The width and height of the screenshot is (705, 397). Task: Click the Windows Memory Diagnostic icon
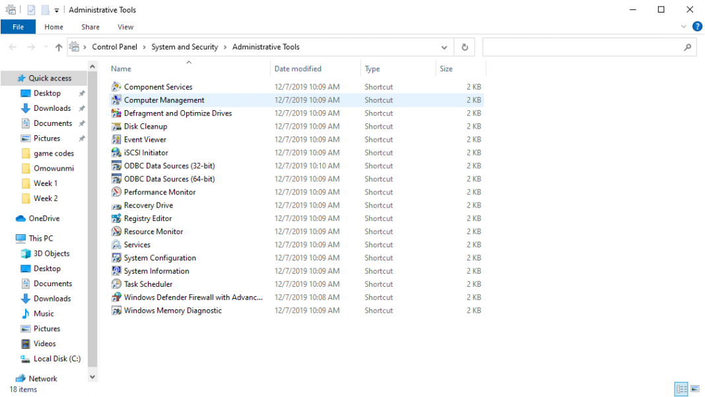tap(117, 311)
